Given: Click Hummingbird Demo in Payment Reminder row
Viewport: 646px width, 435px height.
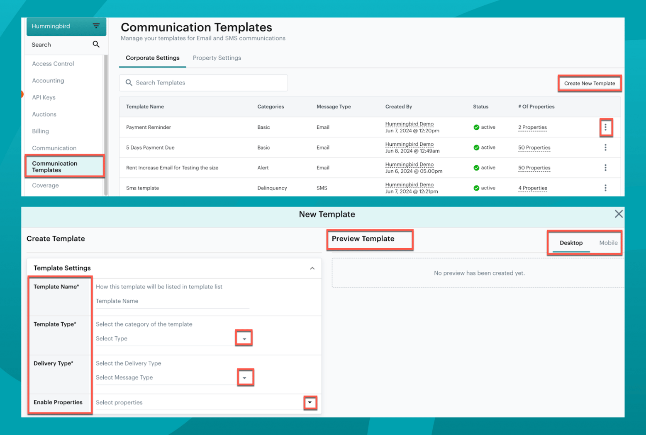Looking at the screenshot, I should point(409,124).
